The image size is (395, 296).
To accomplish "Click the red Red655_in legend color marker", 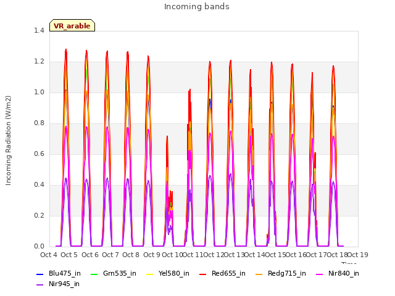I will (203, 274).
